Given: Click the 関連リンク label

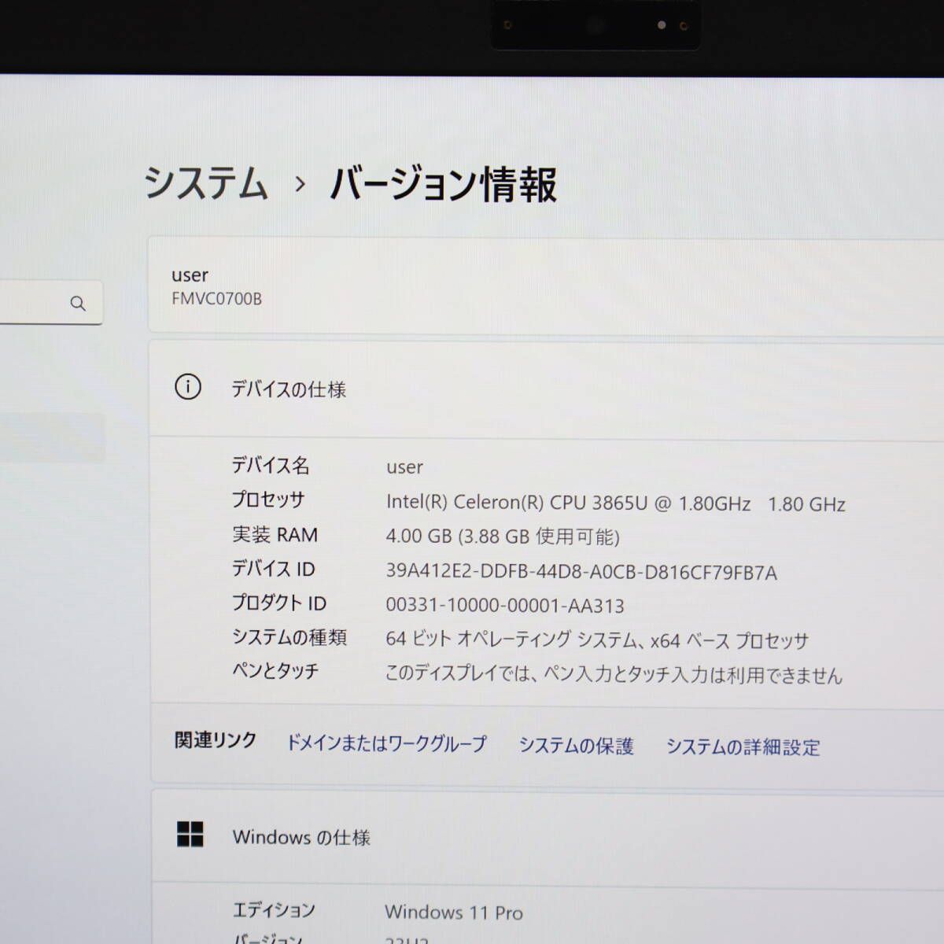Looking at the screenshot, I should 216,740.
